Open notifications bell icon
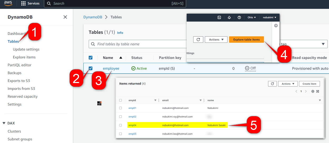 (229, 18)
